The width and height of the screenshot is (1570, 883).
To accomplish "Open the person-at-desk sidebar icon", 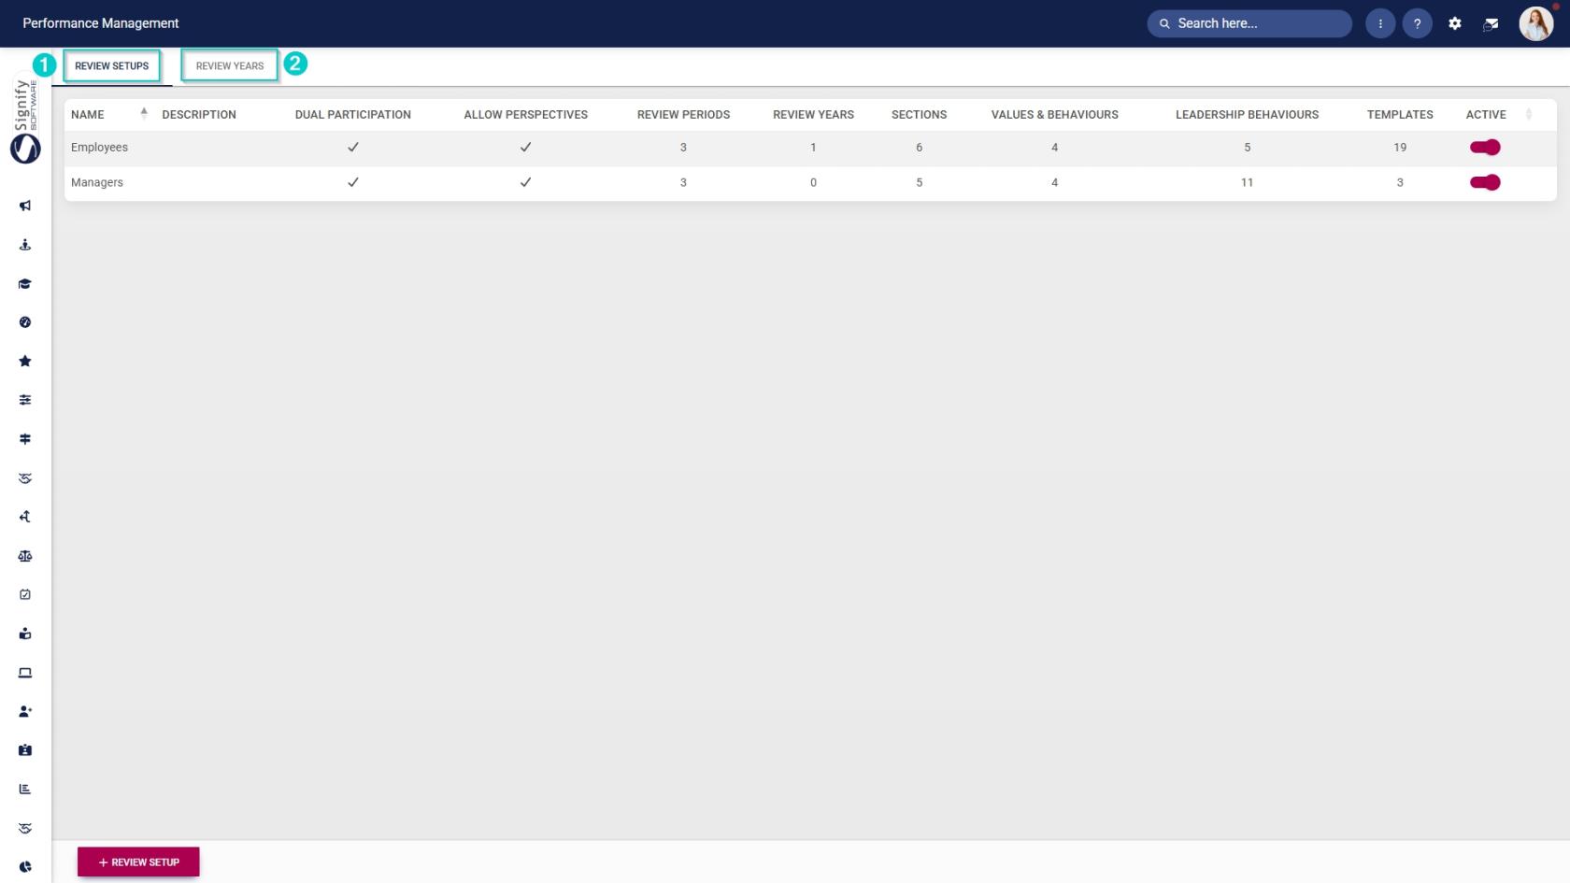I will pyautogui.click(x=25, y=634).
